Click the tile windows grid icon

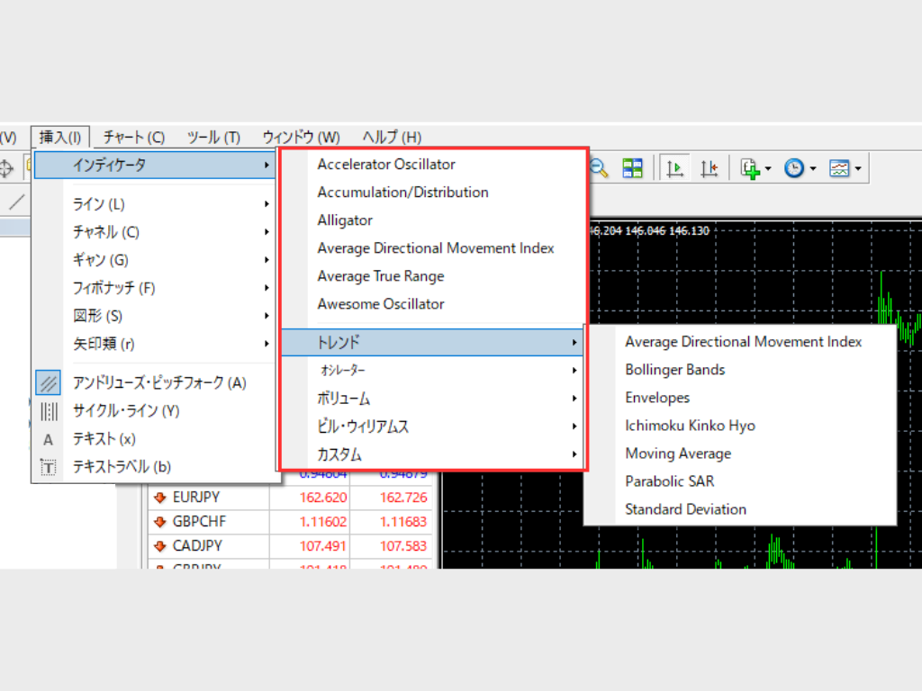click(x=633, y=168)
